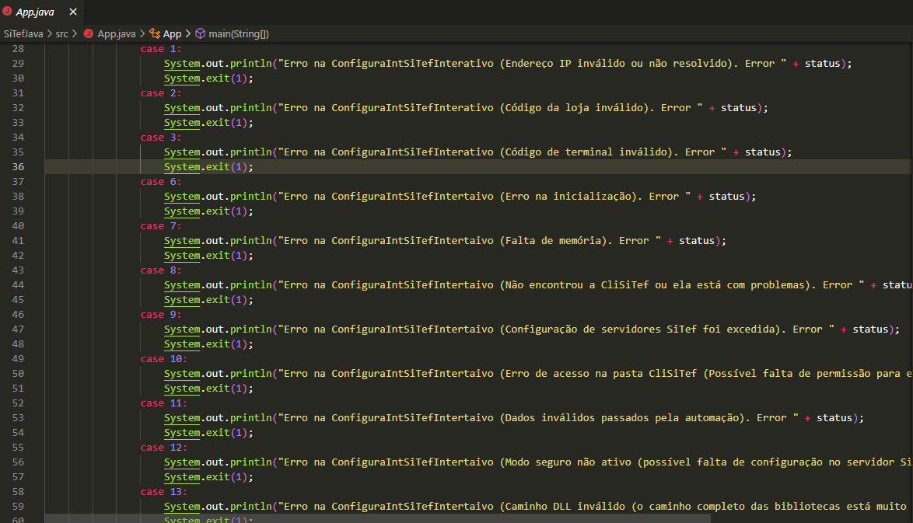Click the 'case 6:' label

click(x=161, y=182)
